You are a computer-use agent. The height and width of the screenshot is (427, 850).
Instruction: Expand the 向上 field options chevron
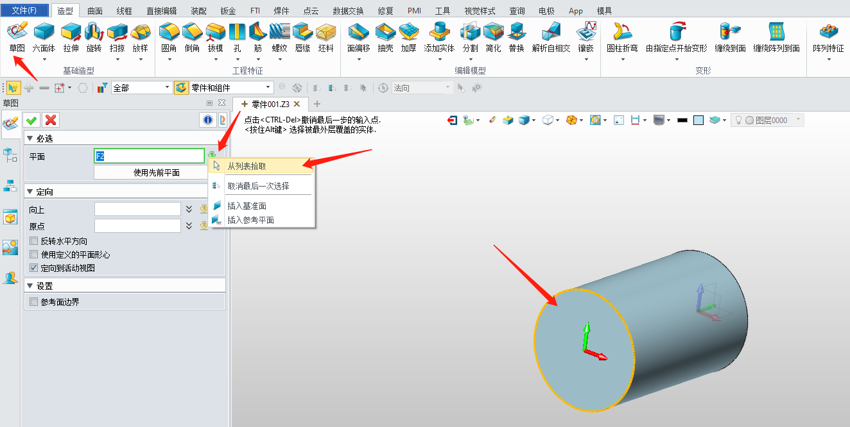coord(188,208)
